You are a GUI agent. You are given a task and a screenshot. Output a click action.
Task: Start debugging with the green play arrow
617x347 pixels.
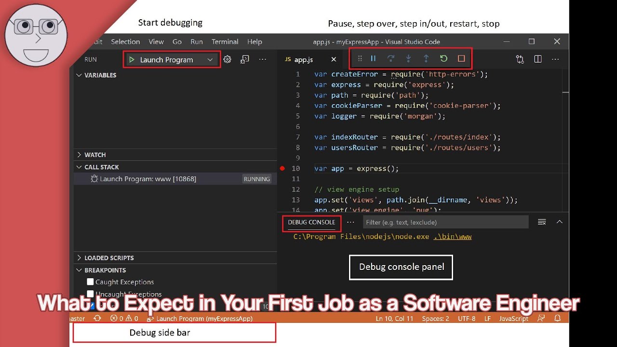pyautogui.click(x=131, y=60)
